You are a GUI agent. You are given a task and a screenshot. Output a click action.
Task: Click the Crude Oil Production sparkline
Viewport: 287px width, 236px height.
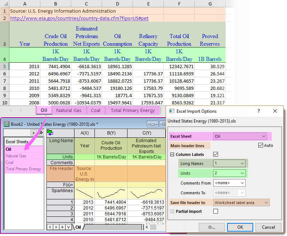pos(111,194)
